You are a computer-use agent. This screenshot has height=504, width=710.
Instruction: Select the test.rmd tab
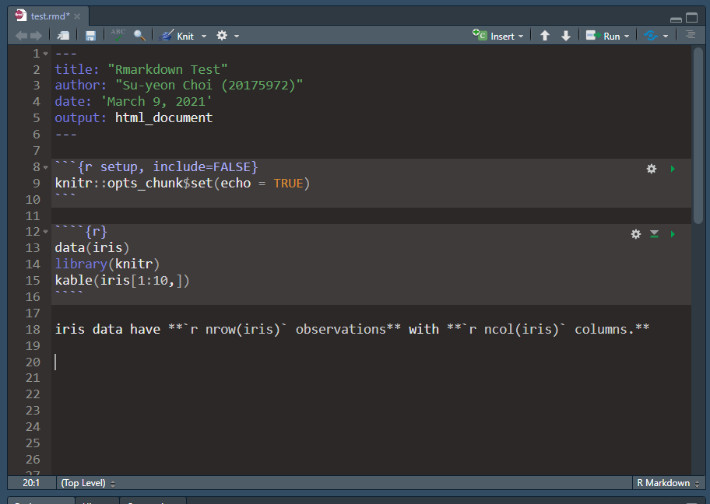point(50,16)
